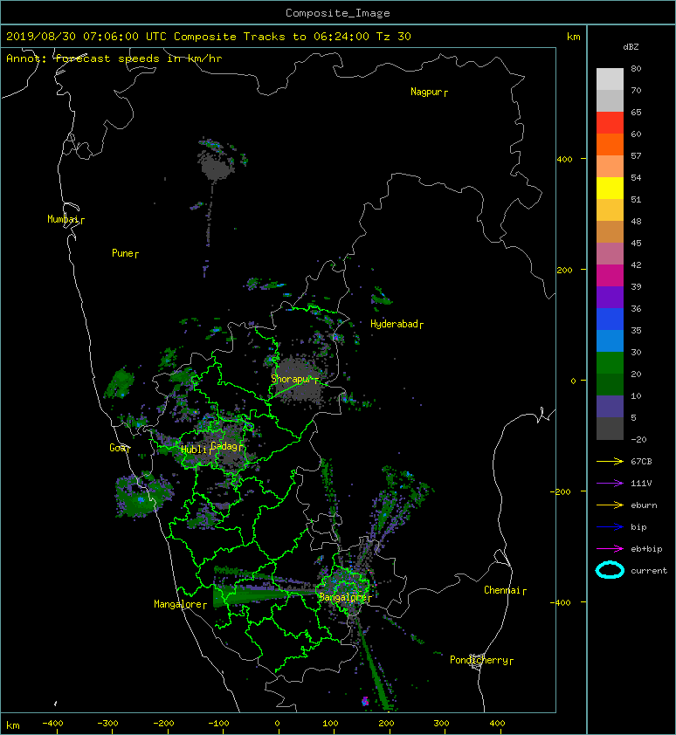Screen dimensions: 676x735
Task: Click the 2019/08/30 07:06:00 UTC timestamp
Action: point(86,37)
